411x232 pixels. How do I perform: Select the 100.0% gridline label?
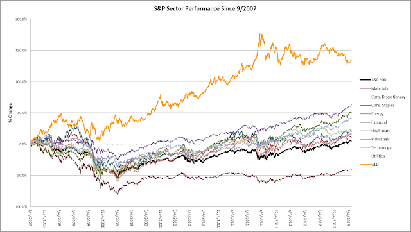point(21,81)
